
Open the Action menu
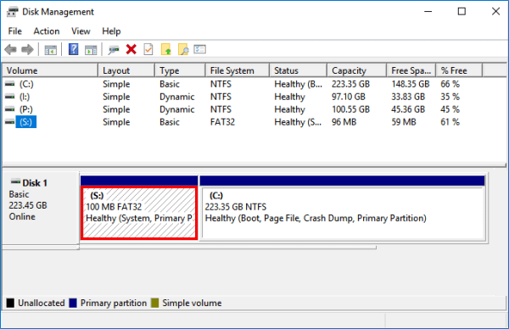click(x=47, y=31)
